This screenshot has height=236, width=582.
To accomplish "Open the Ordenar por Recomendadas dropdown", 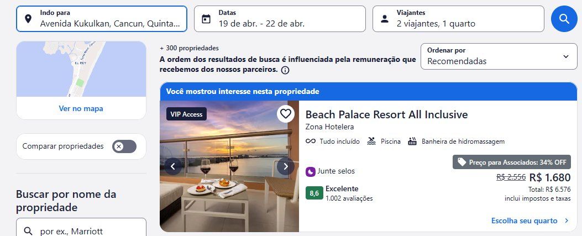I will pyautogui.click(x=499, y=56).
